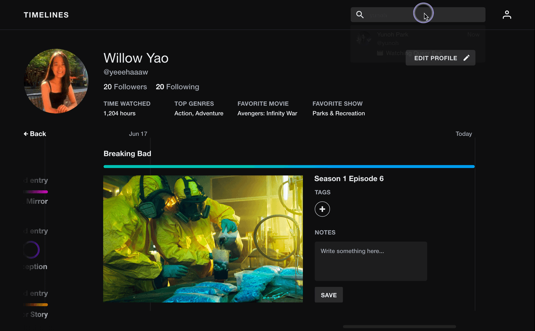The width and height of the screenshot is (535, 331).
Task: Click the Yunoh Park notification entry
Action: [418, 44]
